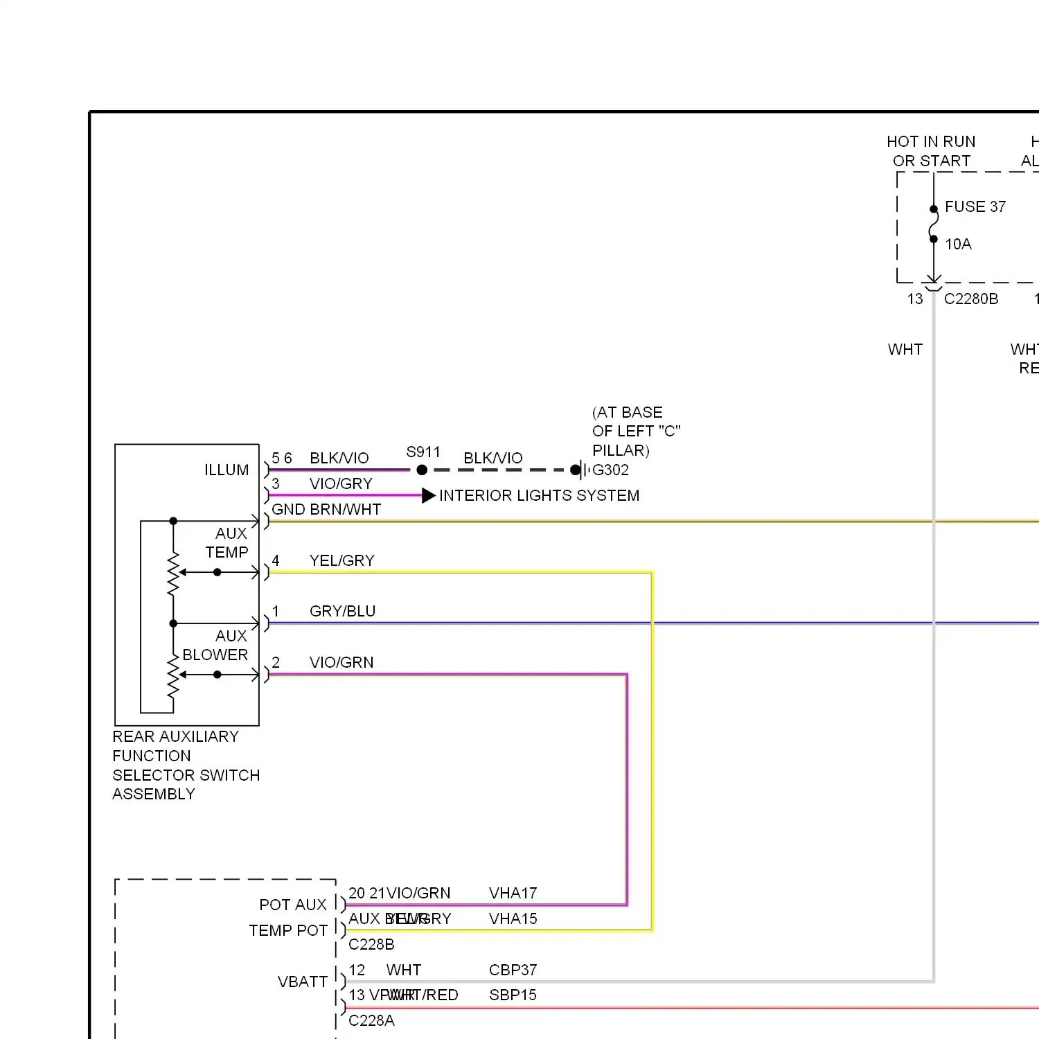Click the TEMP POT terminal label
Image resolution: width=1039 pixels, height=1039 pixels.
(288, 930)
